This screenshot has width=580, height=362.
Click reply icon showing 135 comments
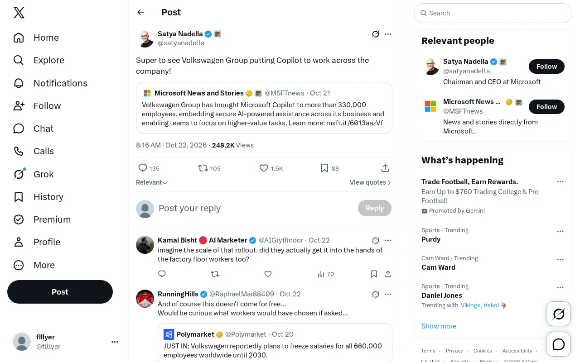tap(149, 168)
